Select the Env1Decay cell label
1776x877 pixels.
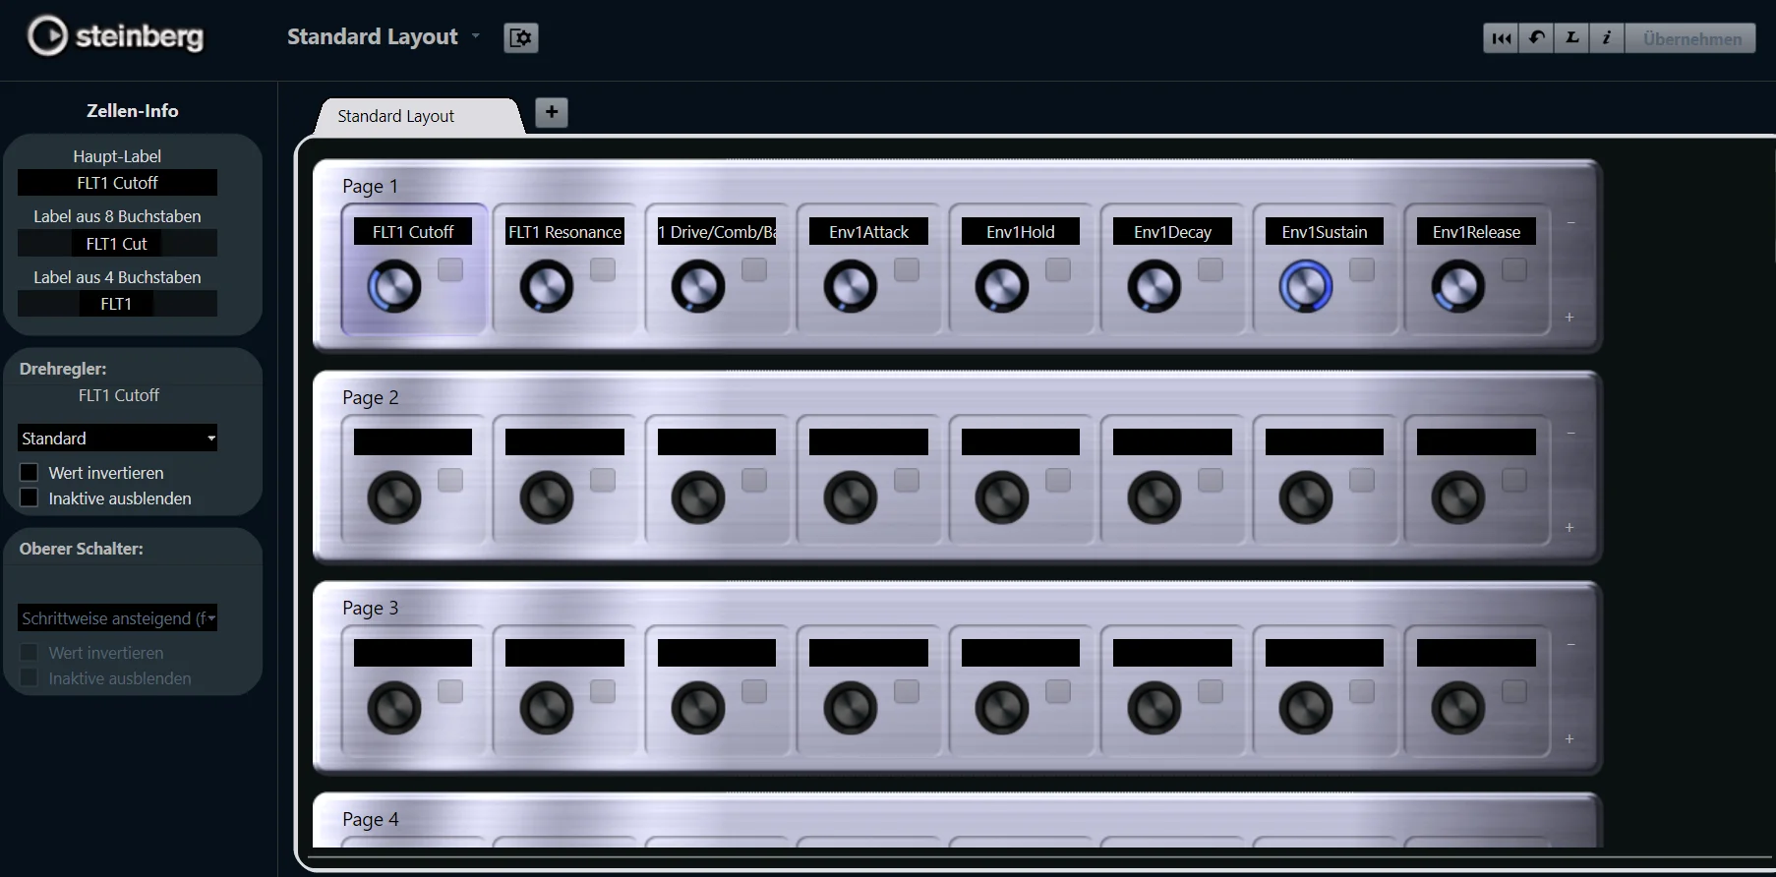(1172, 232)
